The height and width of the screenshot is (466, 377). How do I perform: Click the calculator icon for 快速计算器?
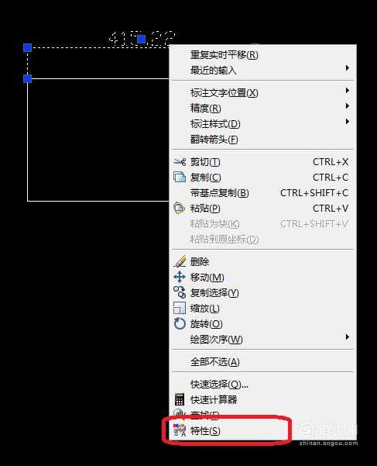180,400
